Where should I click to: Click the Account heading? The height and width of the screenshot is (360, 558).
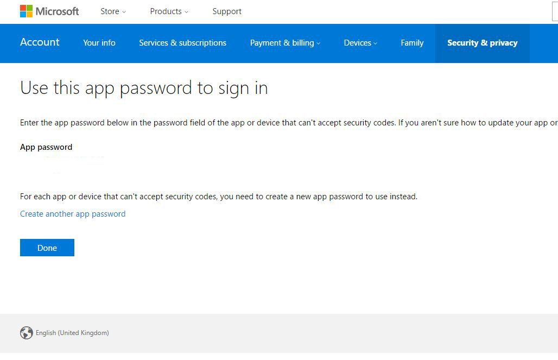[x=40, y=42]
